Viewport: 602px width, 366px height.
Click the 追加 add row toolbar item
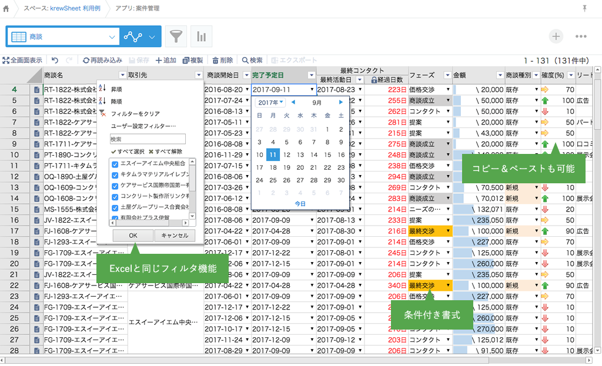click(166, 61)
